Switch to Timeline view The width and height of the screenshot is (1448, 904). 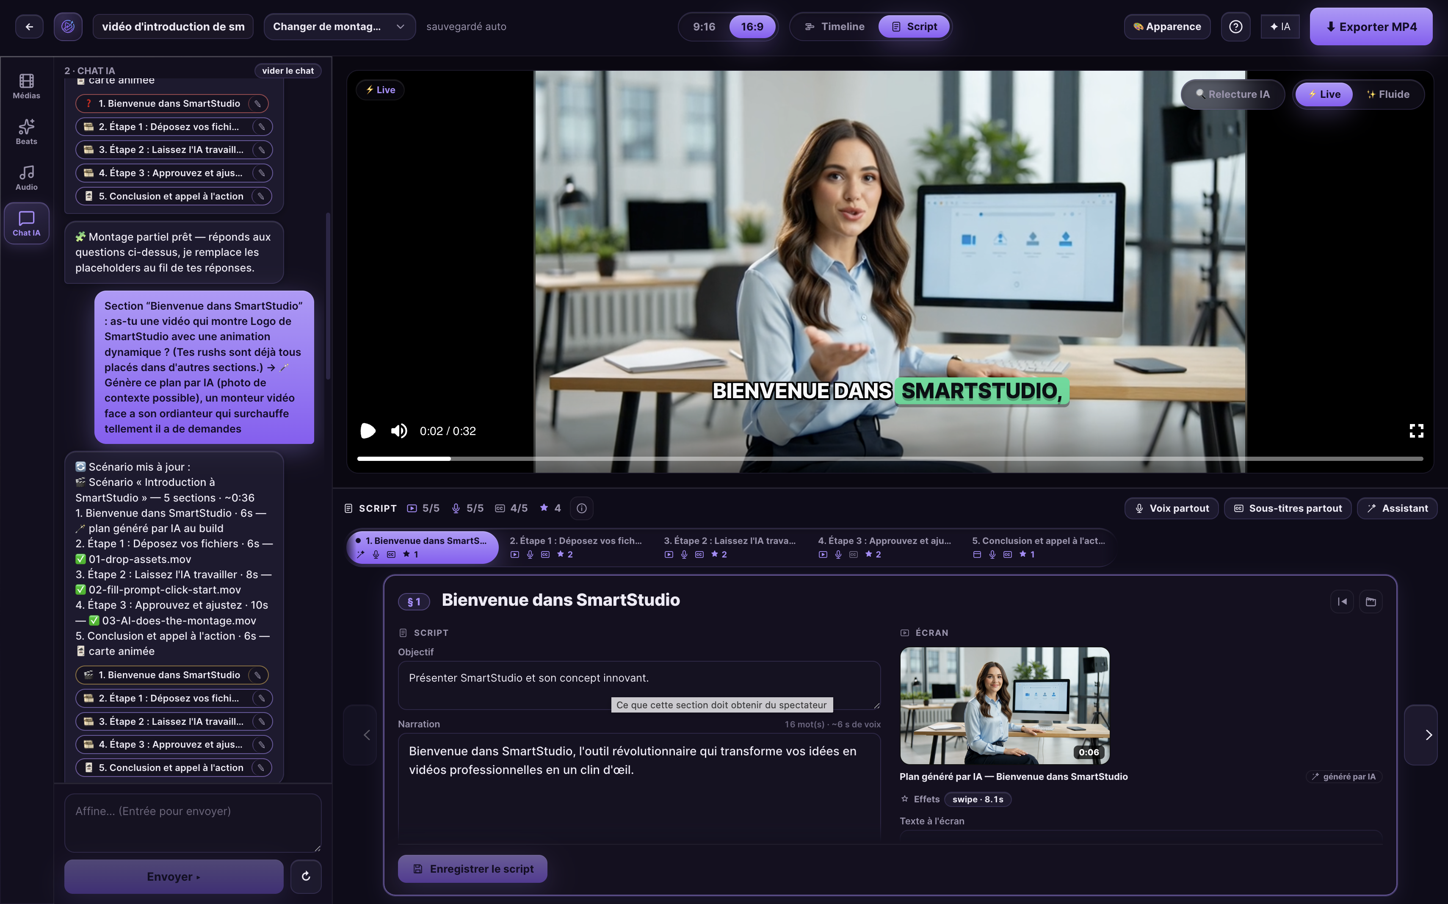pyautogui.click(x=835, y=26)
